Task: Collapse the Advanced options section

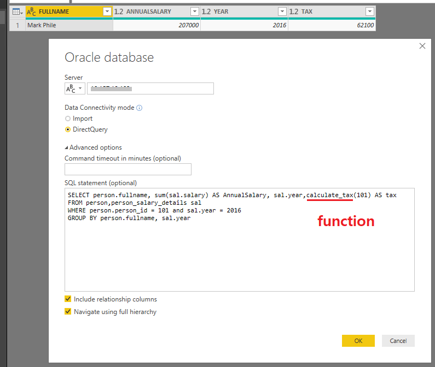Action: point(93,147)
